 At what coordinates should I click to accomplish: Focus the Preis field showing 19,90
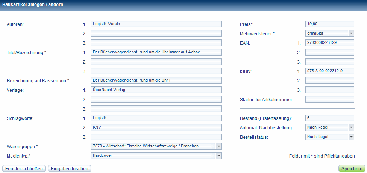329,24
